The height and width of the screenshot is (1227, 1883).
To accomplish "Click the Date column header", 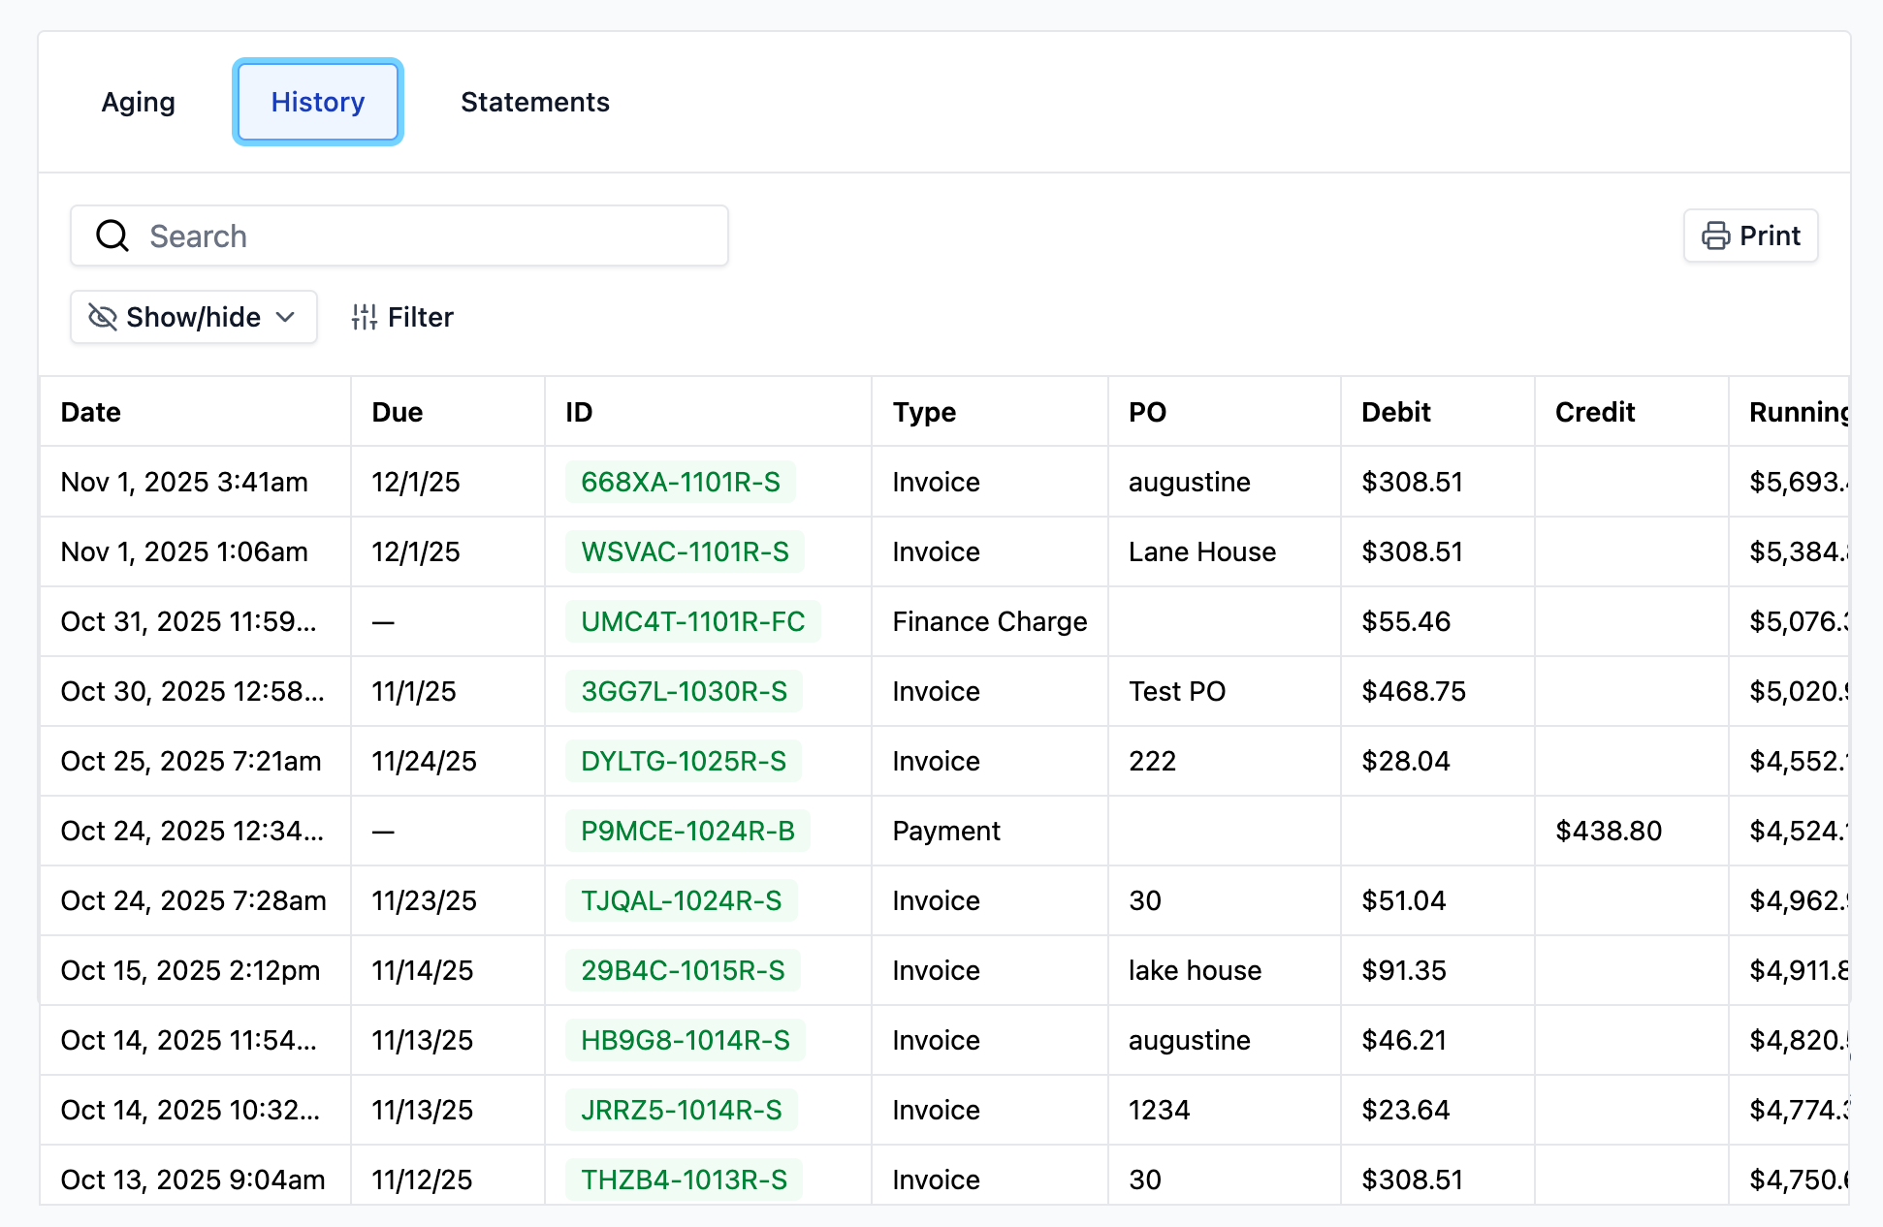I will [x=91, y=412].
